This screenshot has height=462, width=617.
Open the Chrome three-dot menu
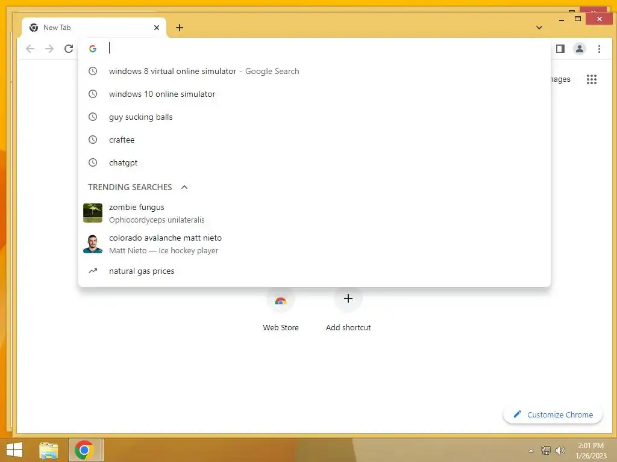(x=599, y=49)
